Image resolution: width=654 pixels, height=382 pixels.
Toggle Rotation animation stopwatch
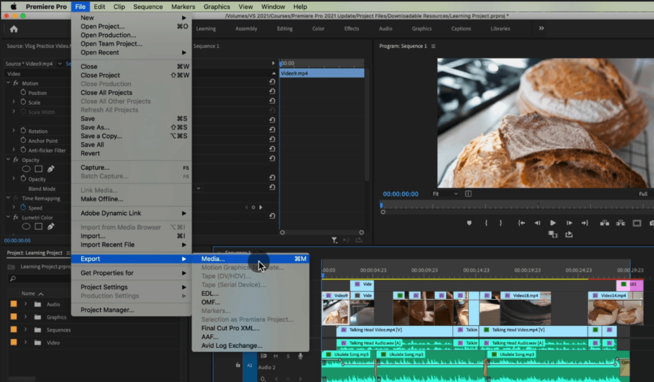(24, 131)
